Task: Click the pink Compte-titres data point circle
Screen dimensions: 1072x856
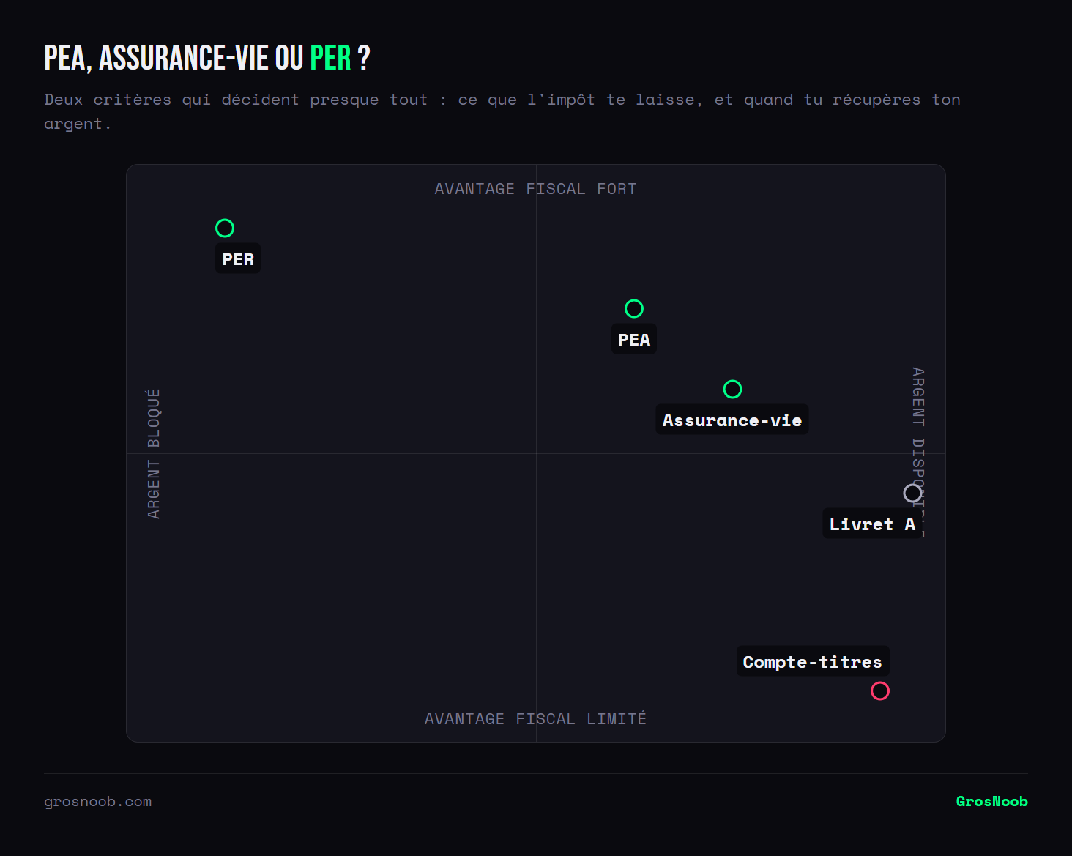Action: (x=880, y=691)
